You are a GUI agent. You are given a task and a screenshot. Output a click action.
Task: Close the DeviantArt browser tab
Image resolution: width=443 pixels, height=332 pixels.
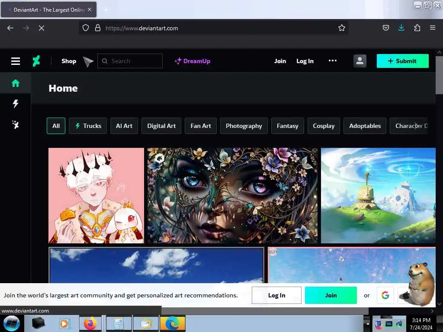pos(90,10)
